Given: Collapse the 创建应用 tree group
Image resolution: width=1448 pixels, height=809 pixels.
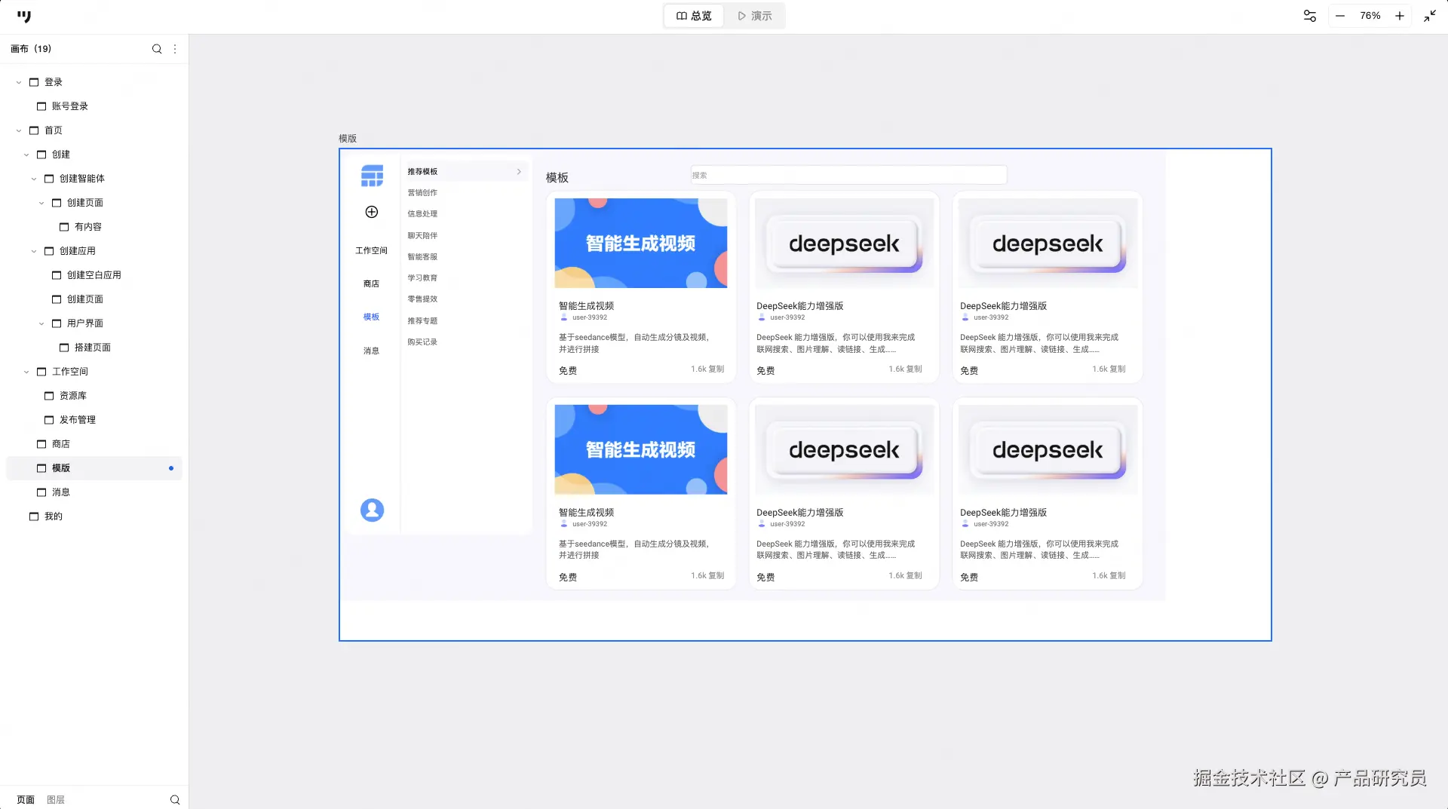Looking at the screenshot, I should pos(34,251).
